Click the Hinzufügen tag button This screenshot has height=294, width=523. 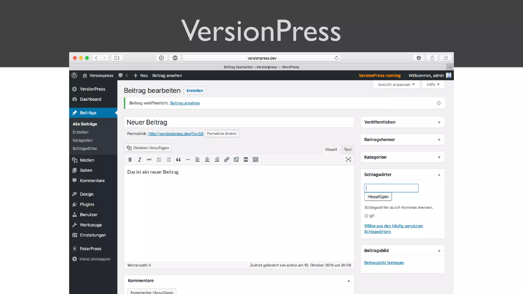point(378,197)
